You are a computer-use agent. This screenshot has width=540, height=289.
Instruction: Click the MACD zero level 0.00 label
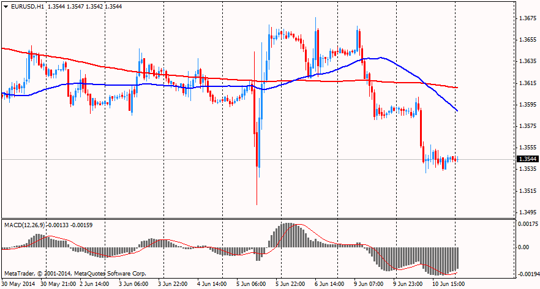pyautogui.click(x=524, y=247)
